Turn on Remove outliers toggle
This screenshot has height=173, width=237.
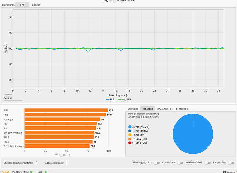coord(207,163)
